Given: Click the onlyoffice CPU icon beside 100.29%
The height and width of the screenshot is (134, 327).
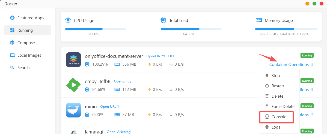Looking at the screenshot, I should pyautogui.click(x=87, y=64).
